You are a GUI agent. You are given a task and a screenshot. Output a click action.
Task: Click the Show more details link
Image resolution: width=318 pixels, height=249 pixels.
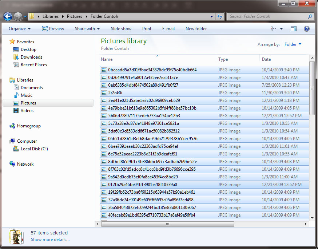(x=50, y=240)
